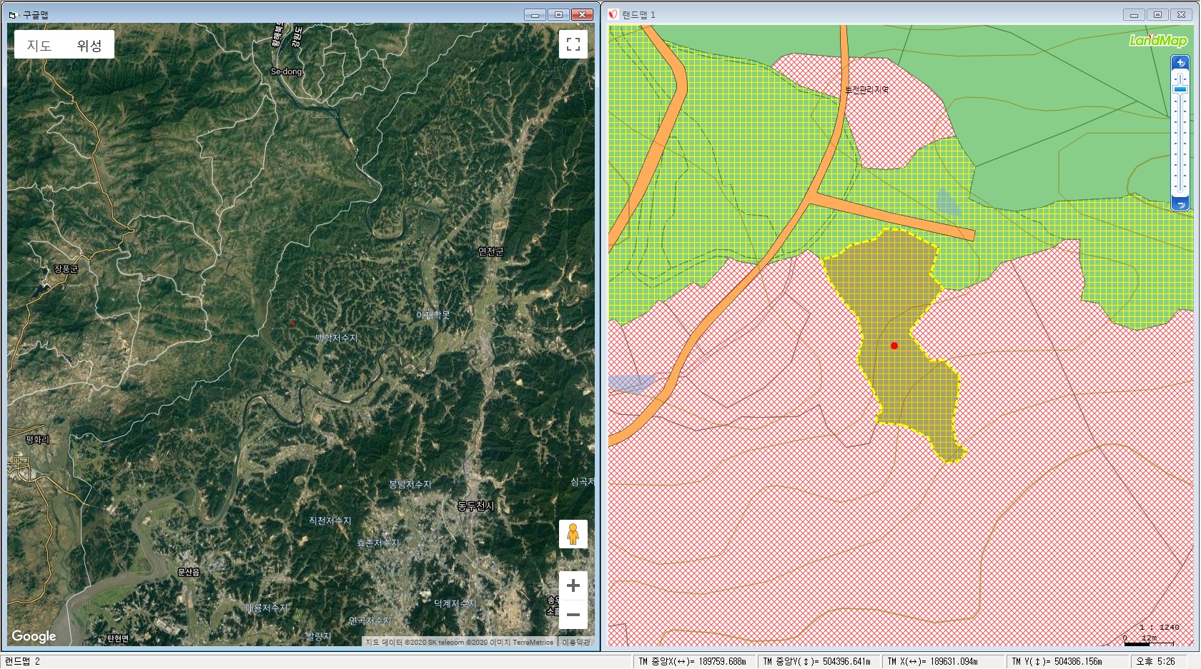Click the 애룡저수지 map label
This screenshot has height=669, width=1201.
pos(266,608)
